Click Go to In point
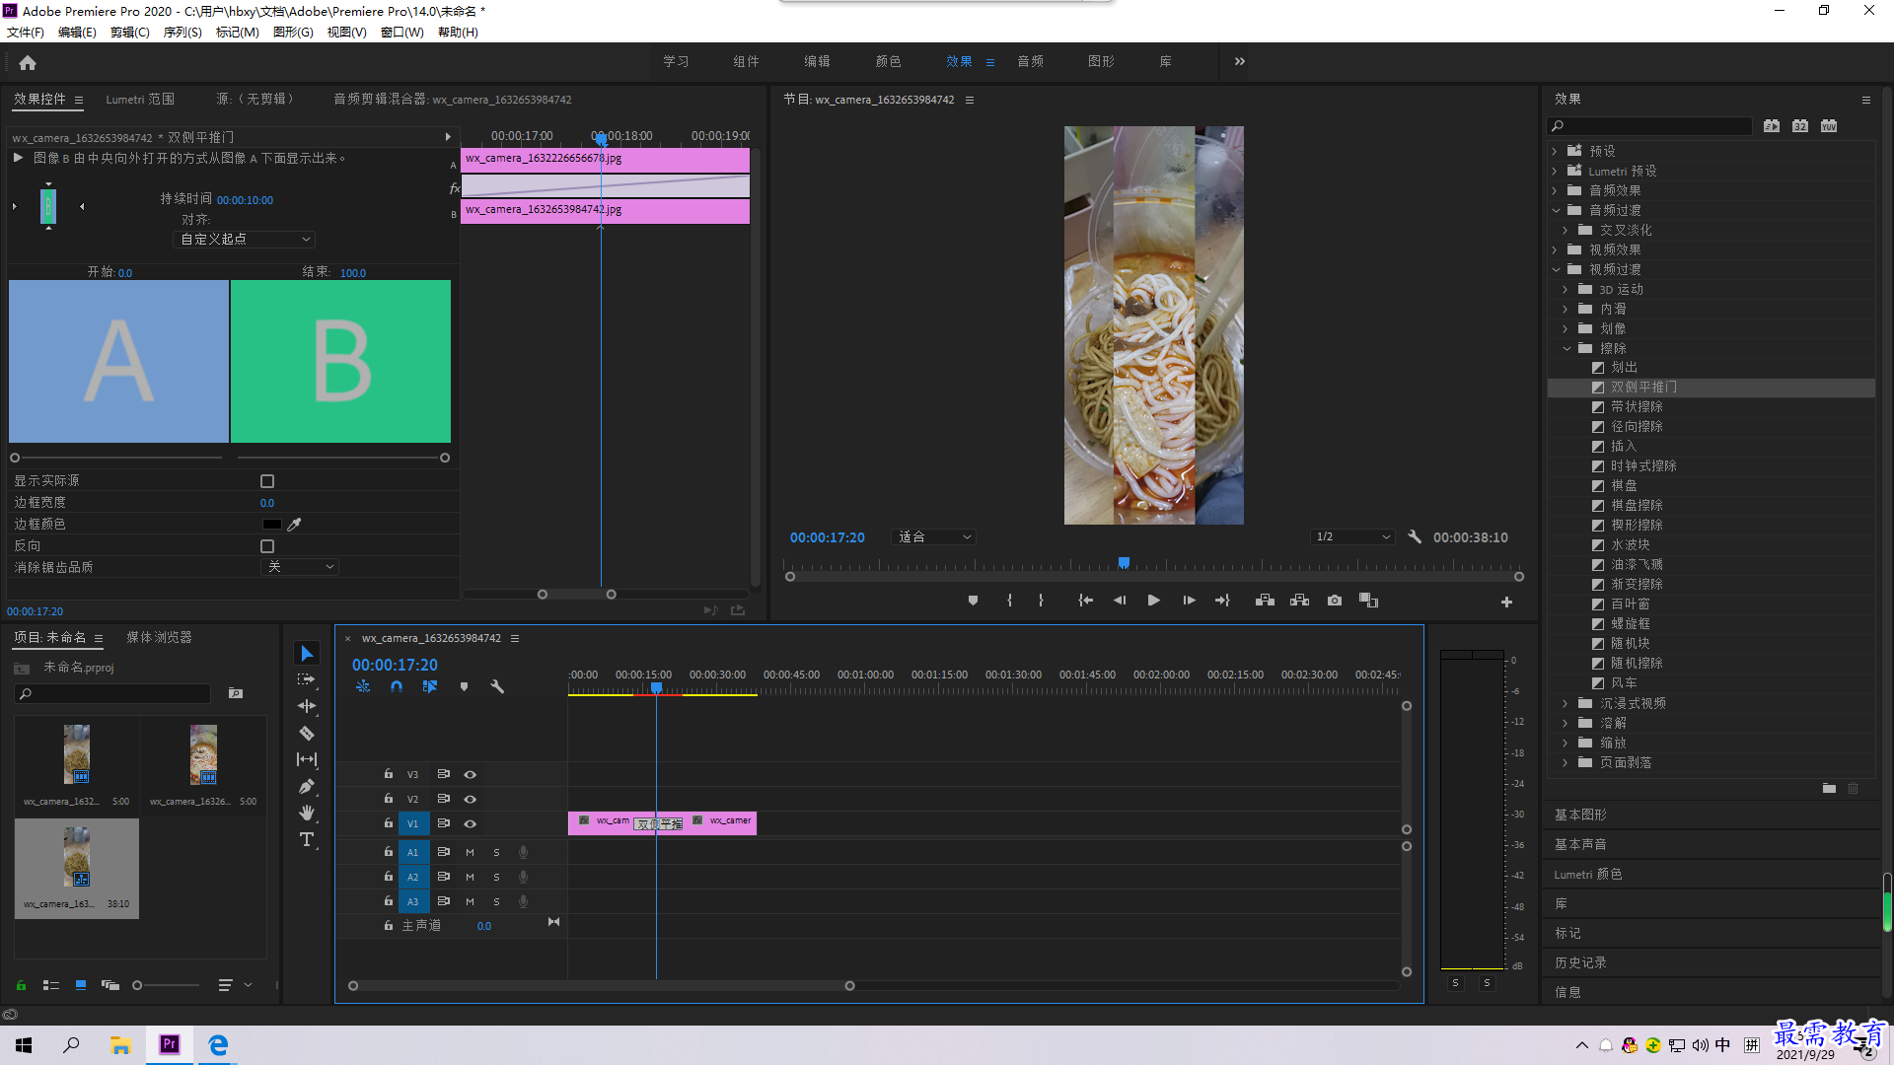The width and height of the screenshot is (1894, 1065). click(x=1085, y=601)
